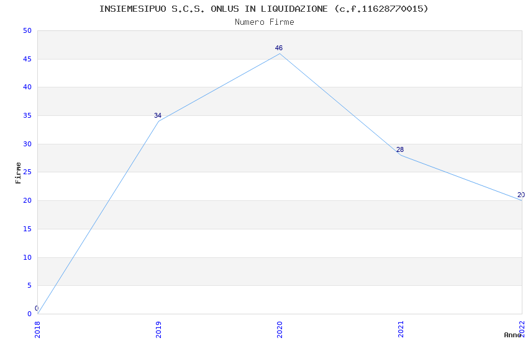The height and width of the screenshot is (341, 528).
Task: Click y-axis tick value 35
Action: [x=27, y=115]
